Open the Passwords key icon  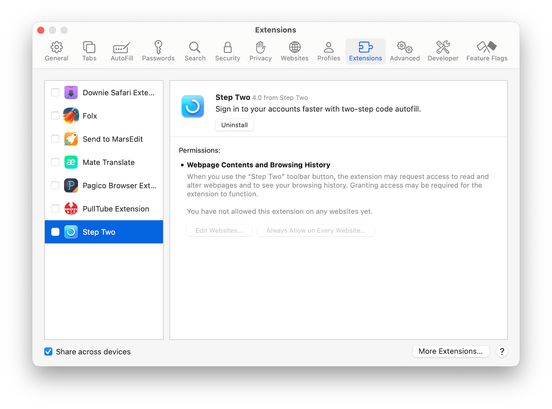[158, 47]
